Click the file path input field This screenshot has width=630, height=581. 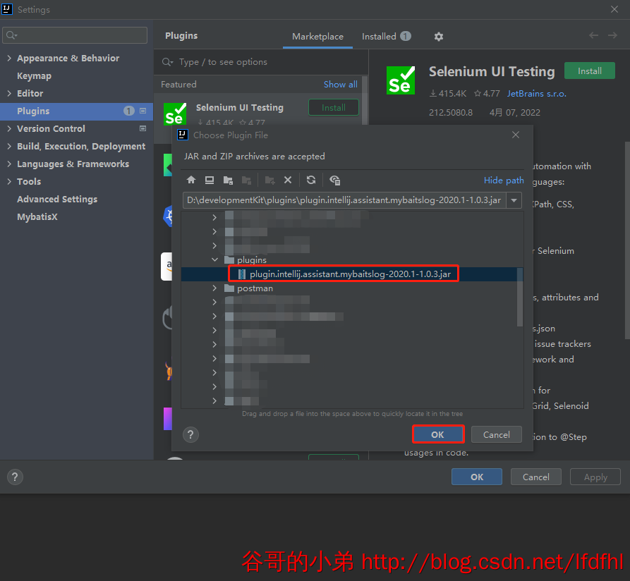coord(345,200)
